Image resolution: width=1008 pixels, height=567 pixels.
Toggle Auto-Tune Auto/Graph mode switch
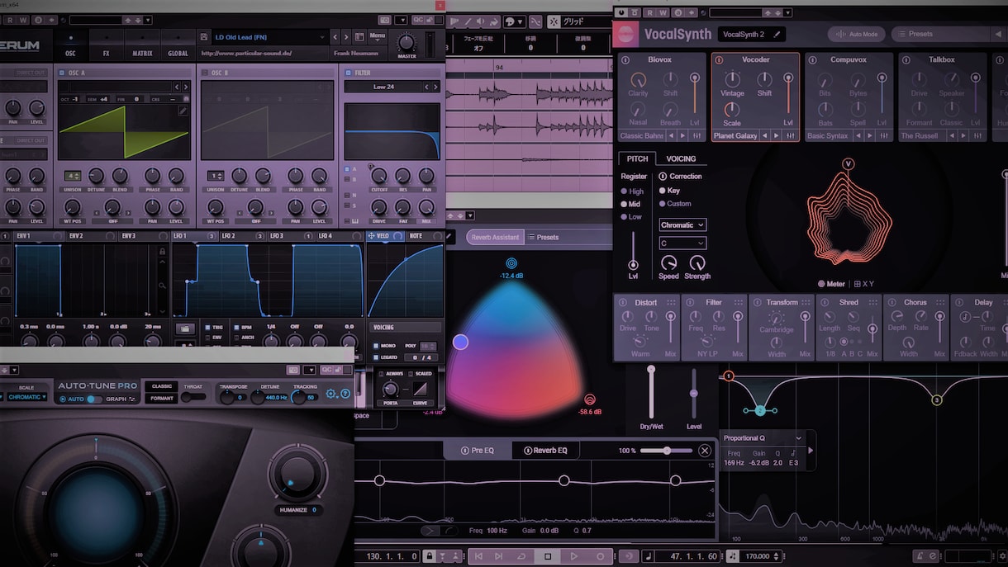pyautogui.click(x=94, y=399)
